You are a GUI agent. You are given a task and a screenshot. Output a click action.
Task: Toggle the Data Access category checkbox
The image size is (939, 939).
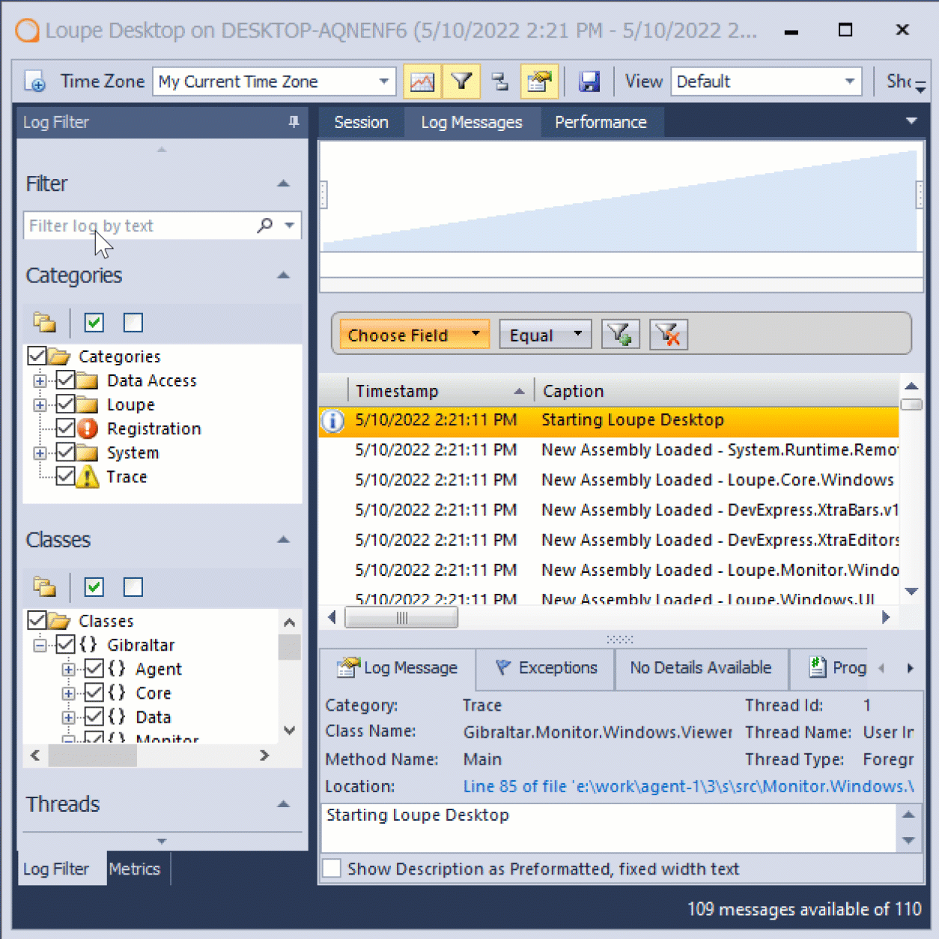point(65,380)
